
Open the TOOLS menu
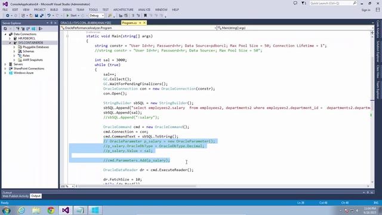pos(93,10)
